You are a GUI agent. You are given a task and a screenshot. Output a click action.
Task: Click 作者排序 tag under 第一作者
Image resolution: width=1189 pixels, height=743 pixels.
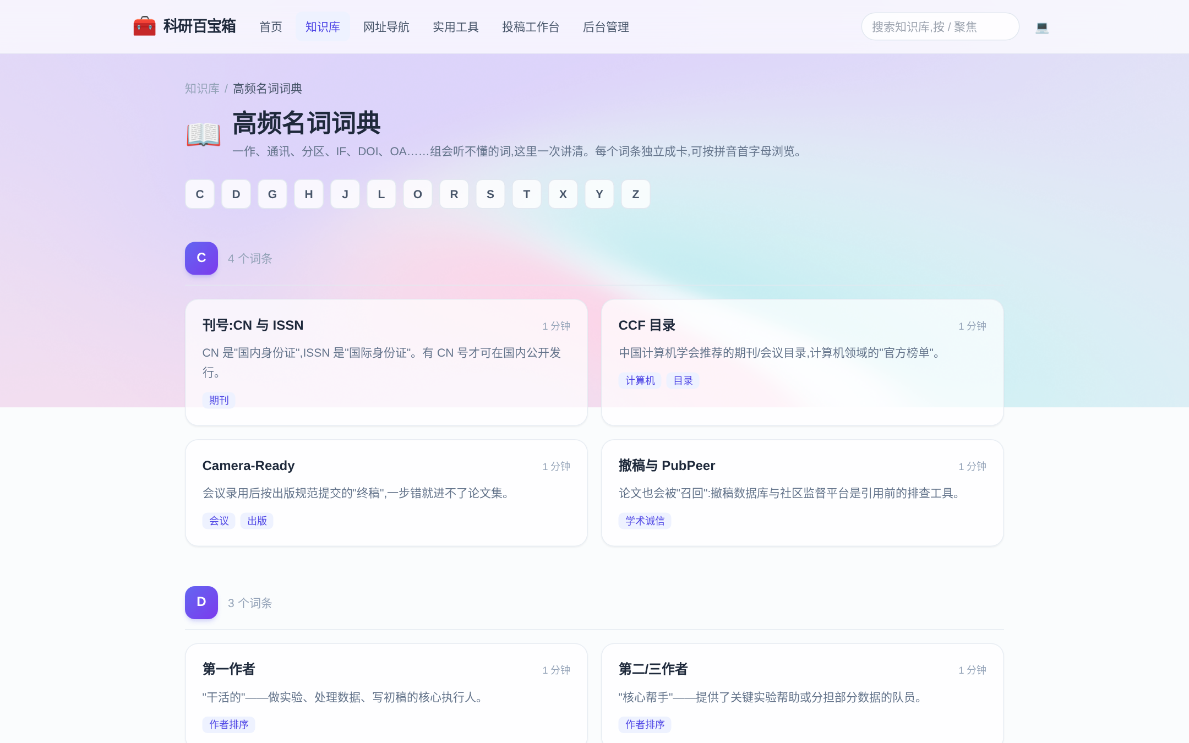point(229,724)
